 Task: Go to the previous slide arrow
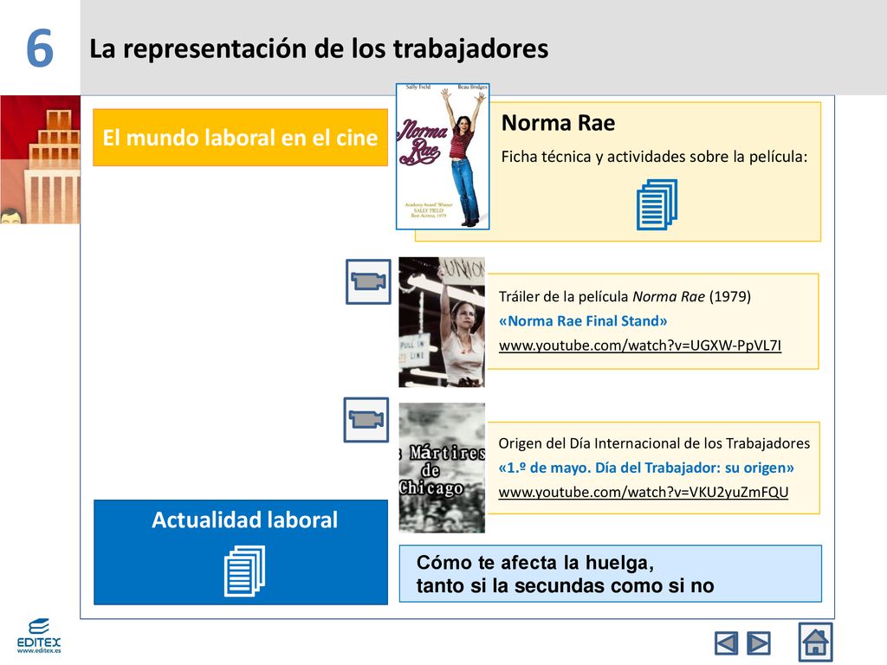[727, 643]
